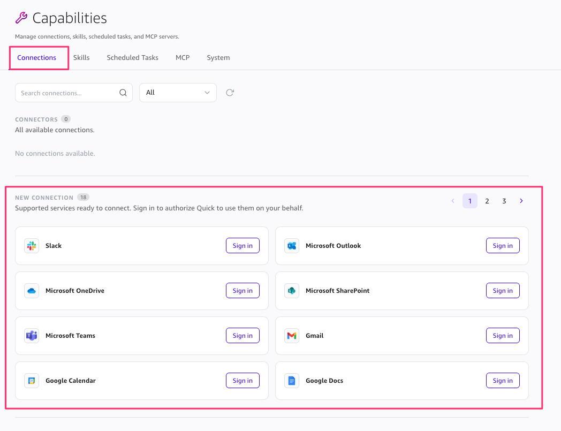Go to page 3 of connections
The width and height of the screenshot is (561, 431).
coord(504,201)
